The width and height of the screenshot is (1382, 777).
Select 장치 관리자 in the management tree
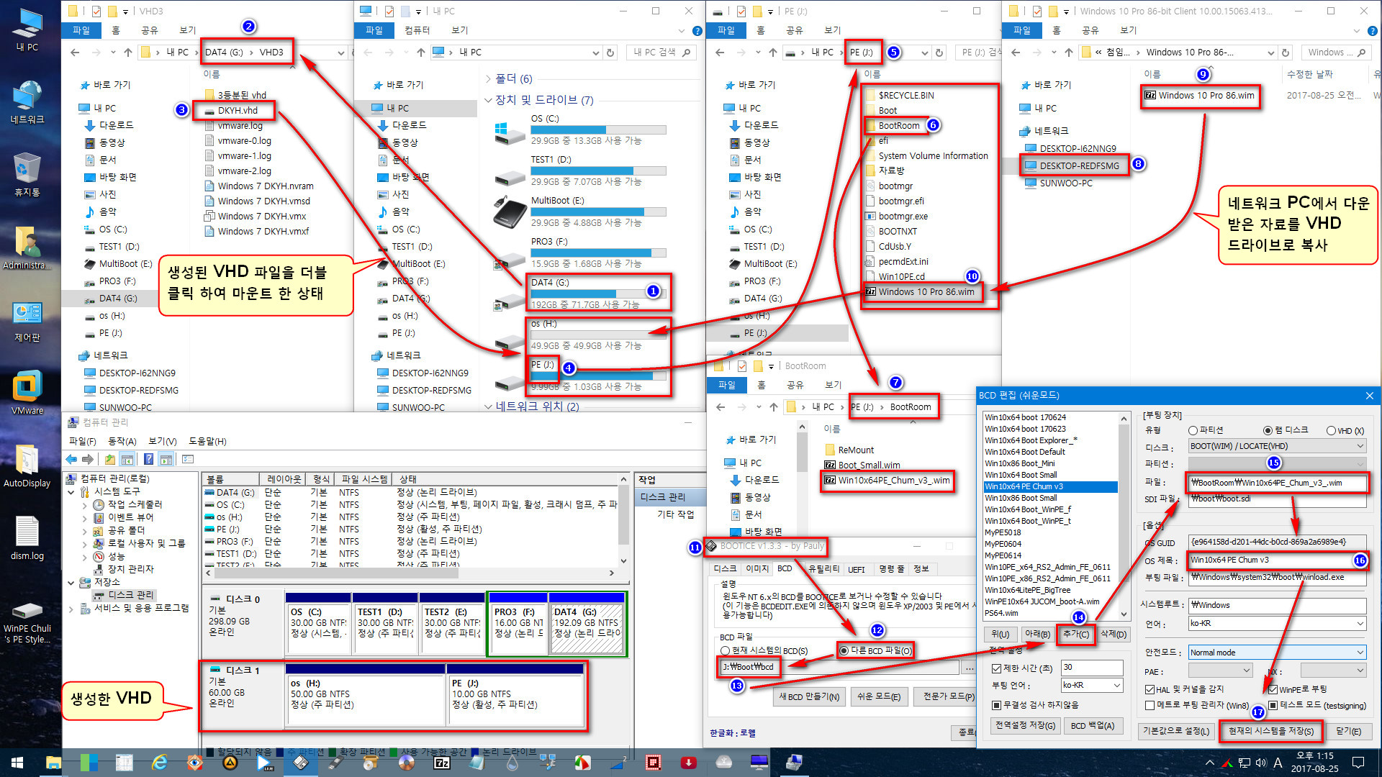[130, 569]
